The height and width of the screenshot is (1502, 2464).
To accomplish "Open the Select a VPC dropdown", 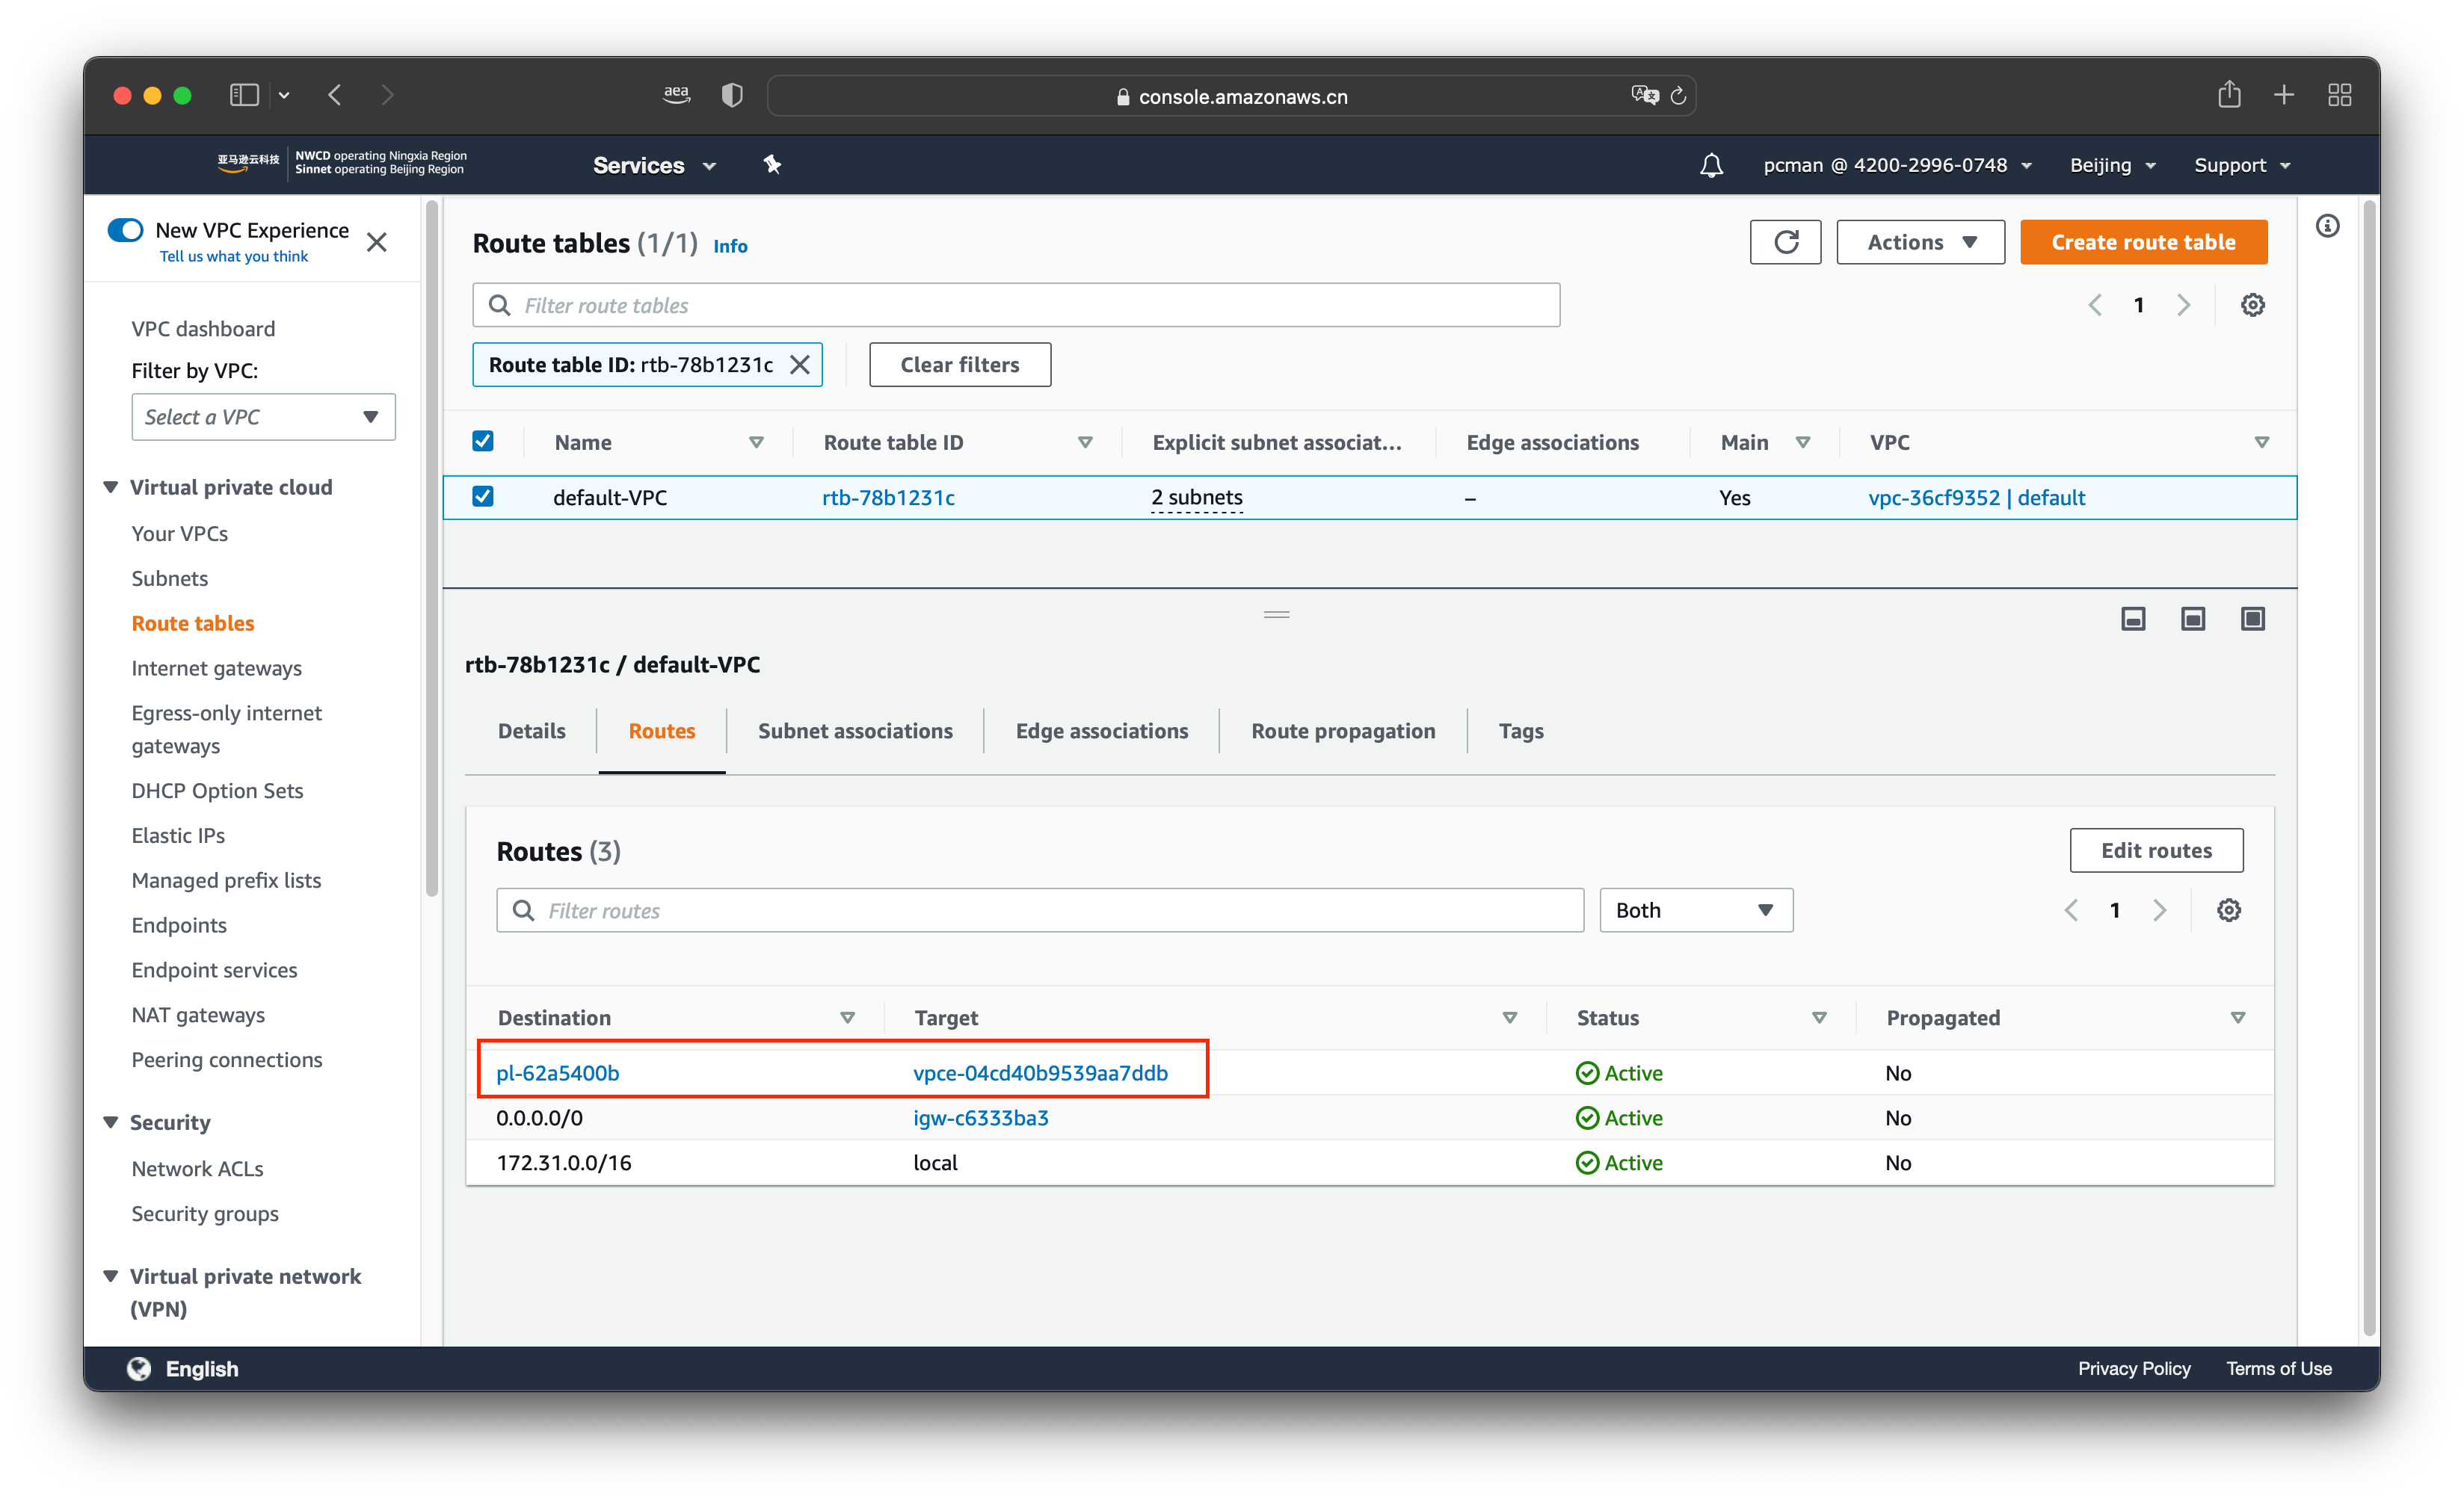I will [263, 417].
